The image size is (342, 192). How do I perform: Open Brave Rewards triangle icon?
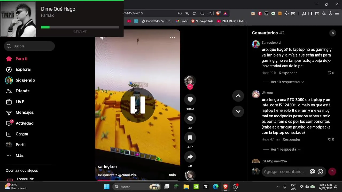pos(225,13)
